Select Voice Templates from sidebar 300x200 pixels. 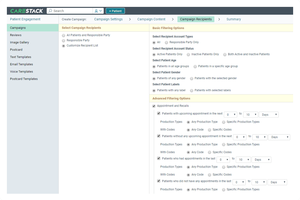tap(22, 72)
